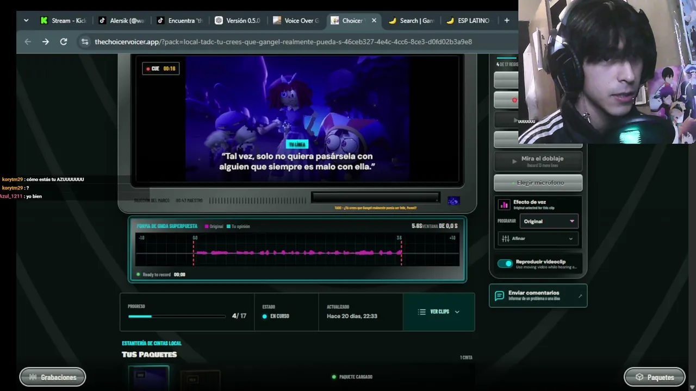Open the Grabaciones panel
Screen dimensions: 696x391
pyautogui.click(x=52, y=377)
